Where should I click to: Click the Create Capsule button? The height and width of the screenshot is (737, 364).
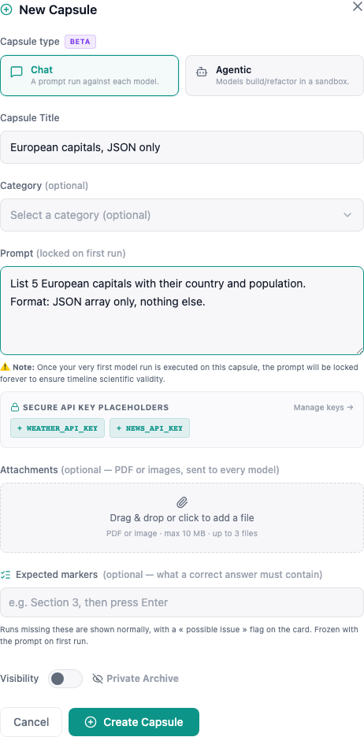pos(134,722)
